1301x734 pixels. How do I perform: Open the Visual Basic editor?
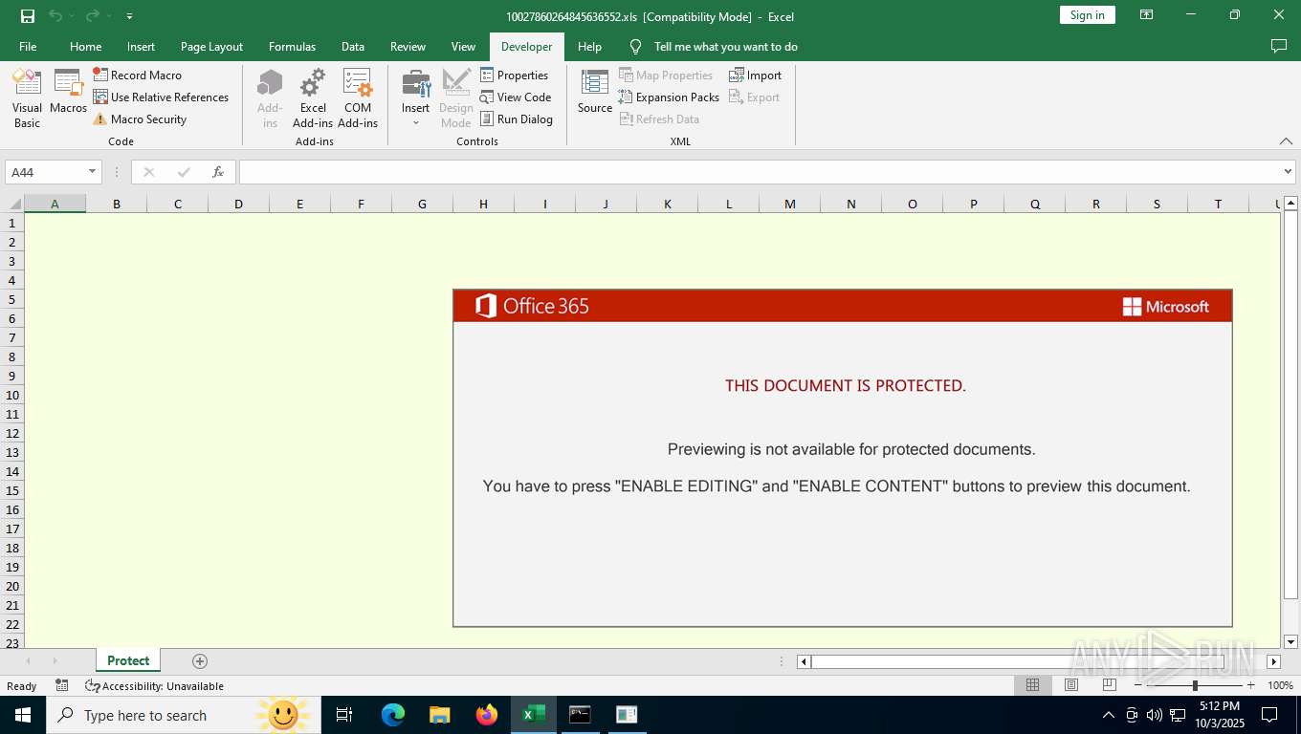pos(27,98)
